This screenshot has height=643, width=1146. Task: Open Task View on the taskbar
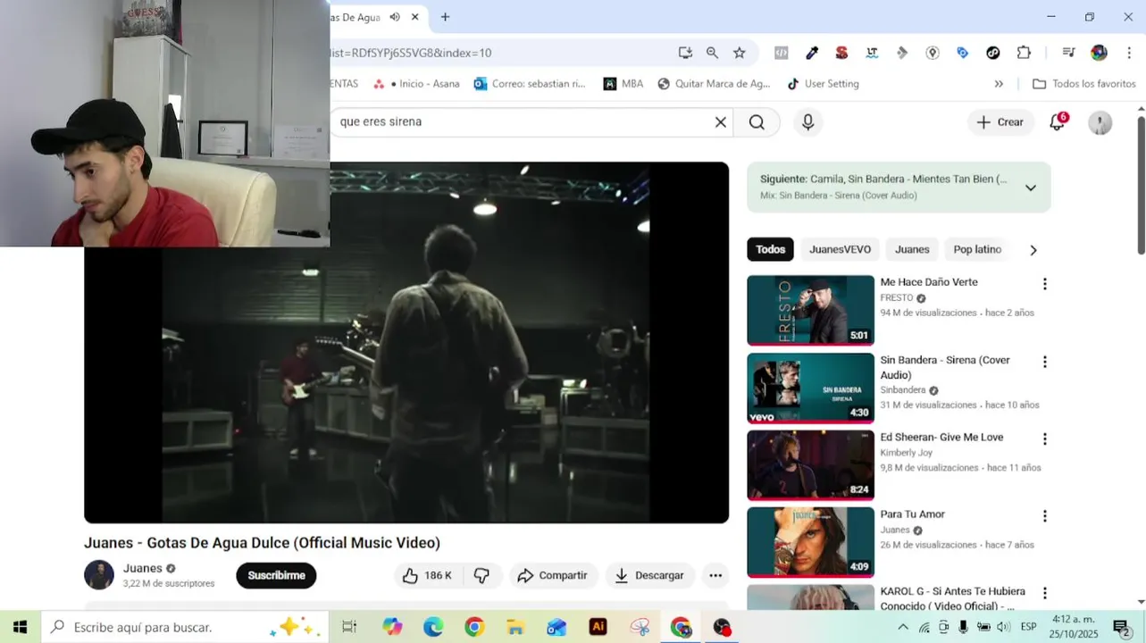(x=349, y=627)
